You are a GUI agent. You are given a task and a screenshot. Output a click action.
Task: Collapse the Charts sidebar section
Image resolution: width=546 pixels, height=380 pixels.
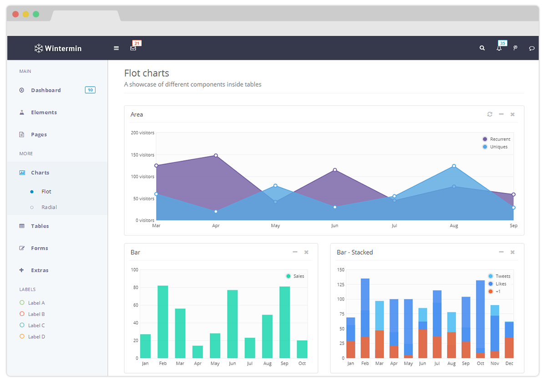[x=40, y=173]
